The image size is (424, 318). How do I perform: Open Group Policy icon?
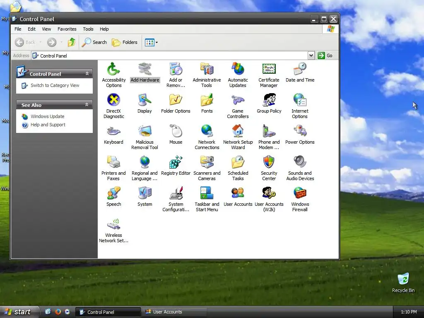pos(269,104)
